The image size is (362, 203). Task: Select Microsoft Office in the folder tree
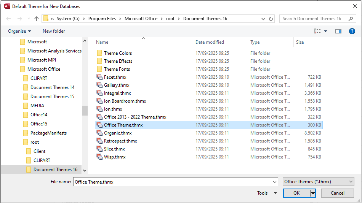point(44,69)
